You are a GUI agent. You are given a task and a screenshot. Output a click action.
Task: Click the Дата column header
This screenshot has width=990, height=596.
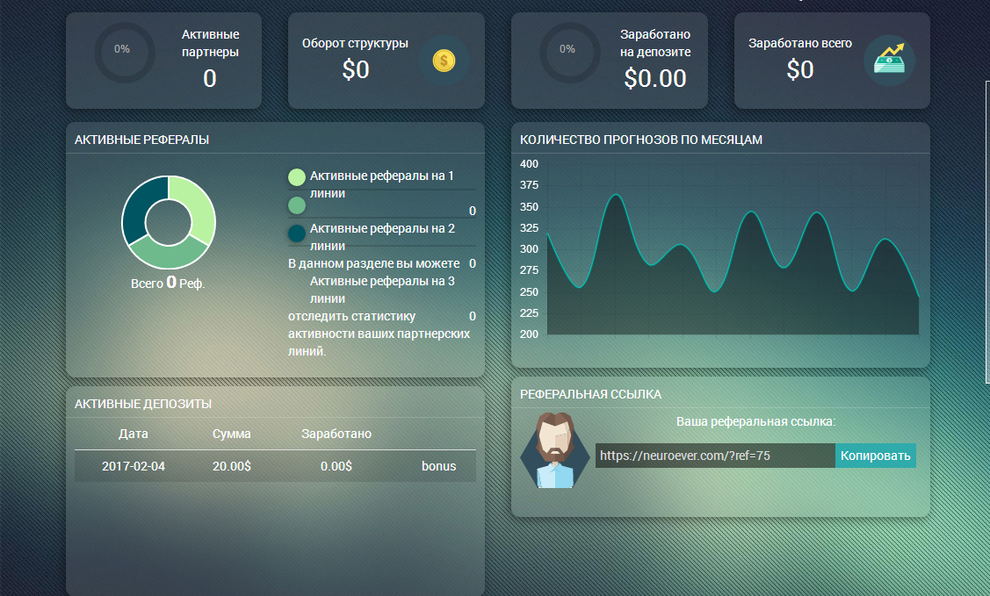coord(134,434)
